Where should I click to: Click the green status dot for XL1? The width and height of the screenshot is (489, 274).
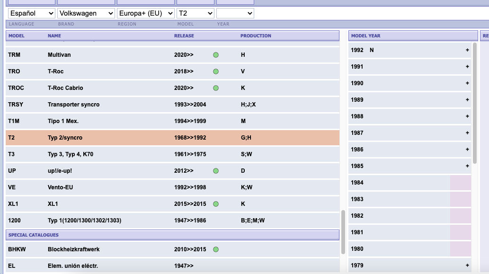(x=216, y=204)
